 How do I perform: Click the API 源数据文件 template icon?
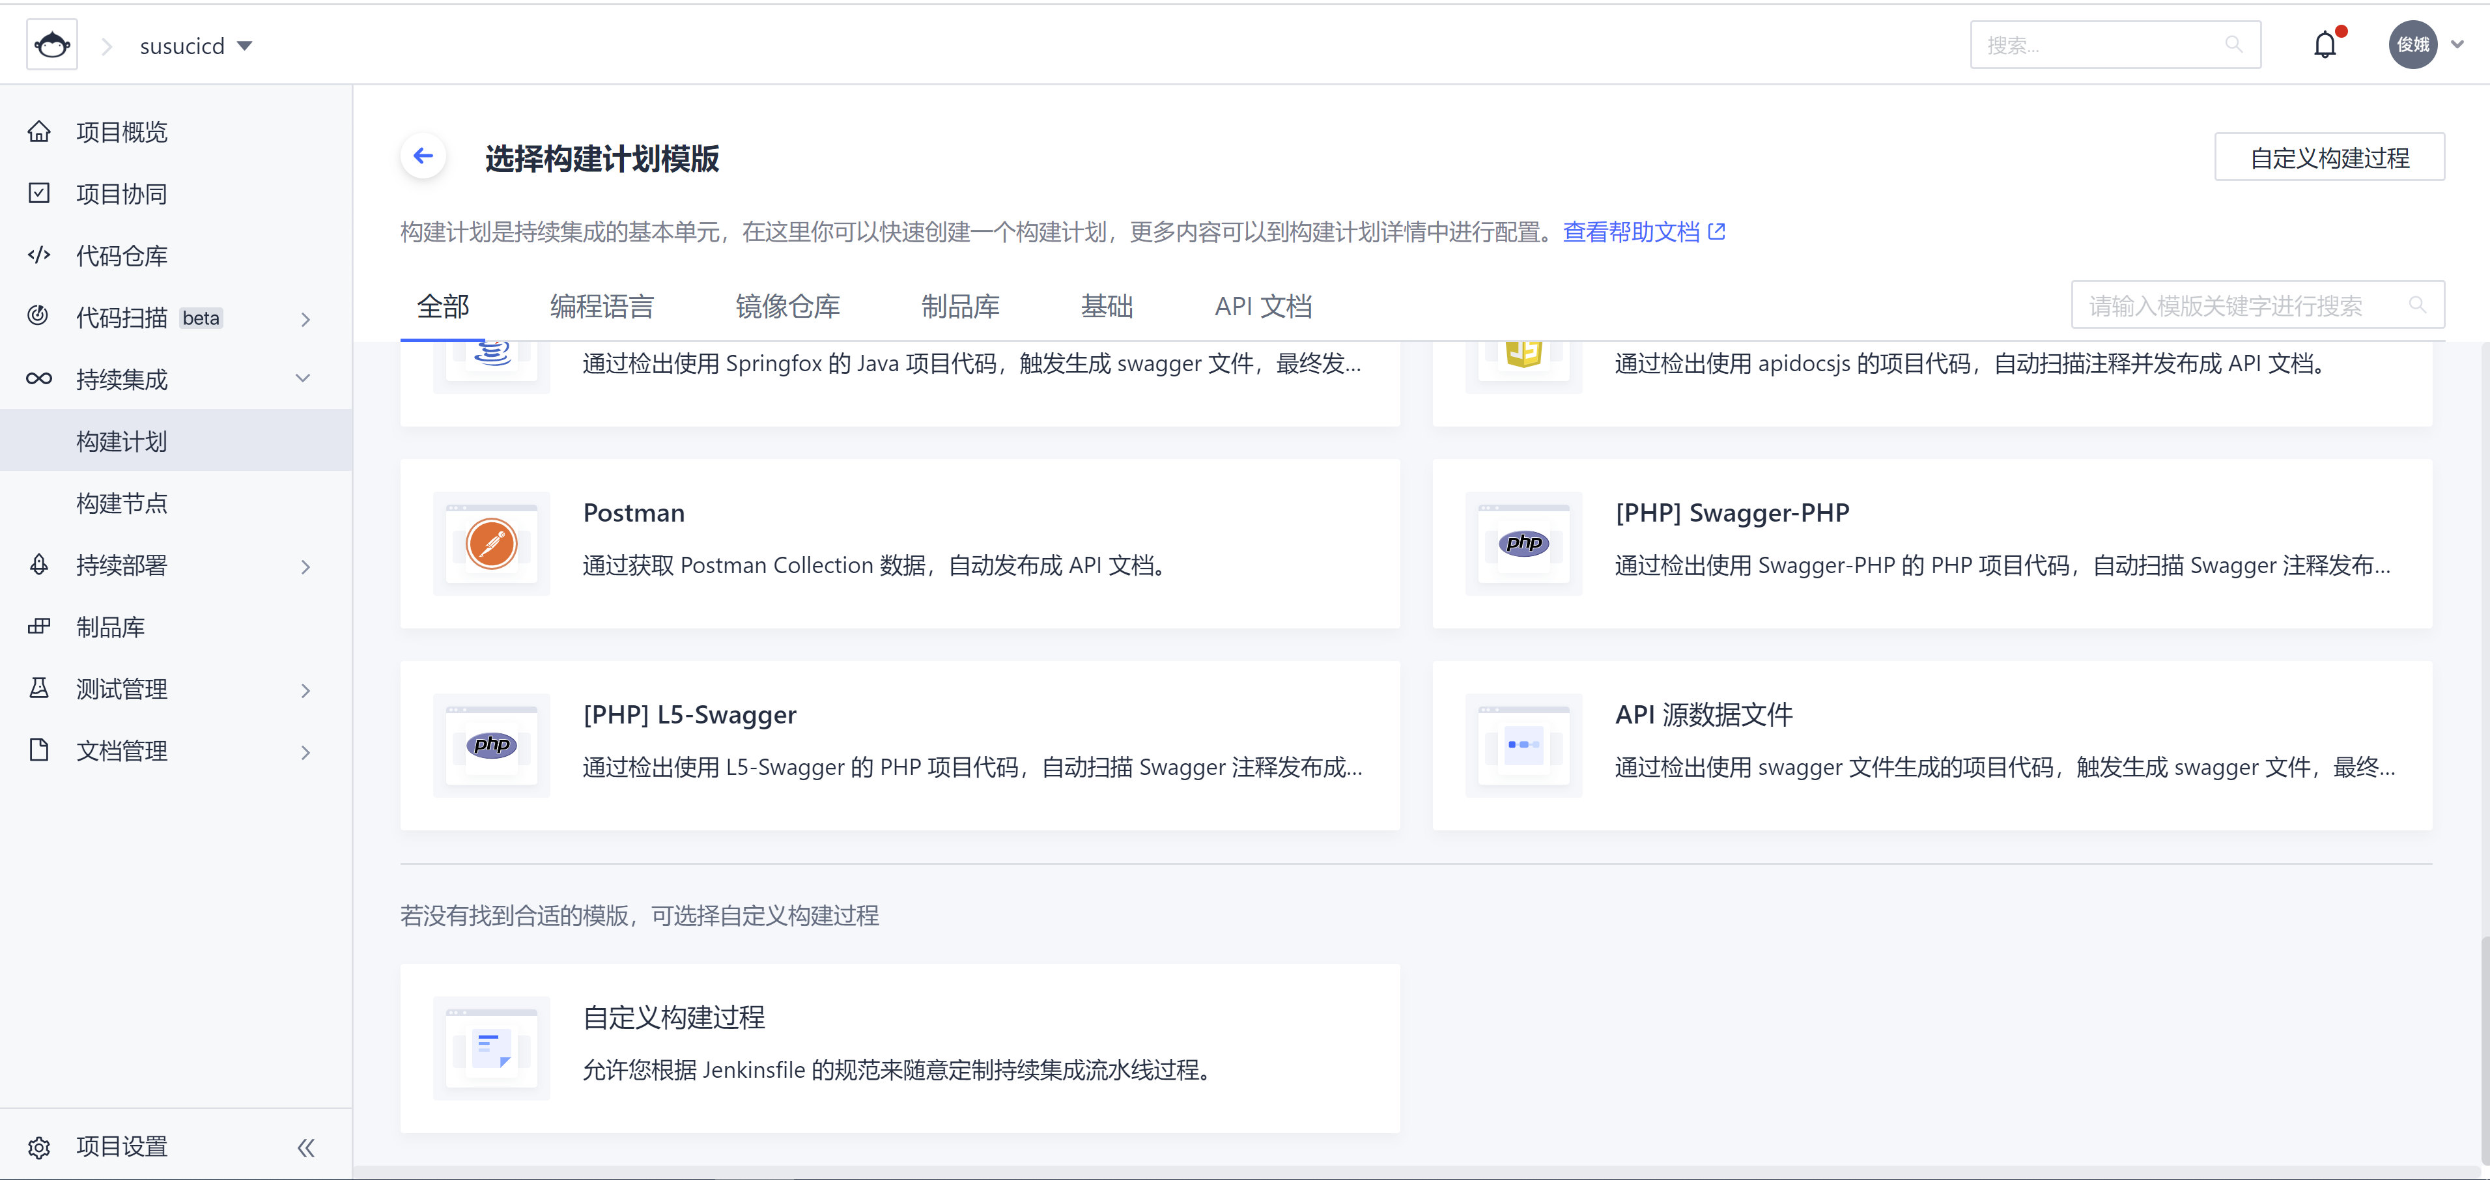[1523, 745]
